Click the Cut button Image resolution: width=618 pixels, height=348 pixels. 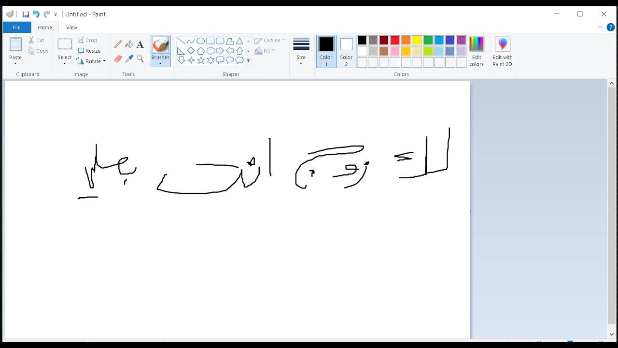point(36,41)
